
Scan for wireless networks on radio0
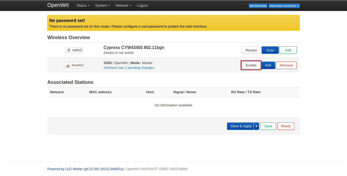click(270, 50)
